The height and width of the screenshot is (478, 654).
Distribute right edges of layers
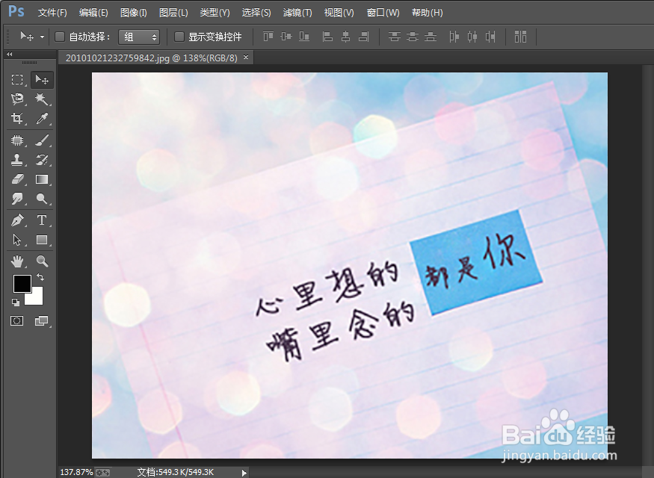(490, 37)
